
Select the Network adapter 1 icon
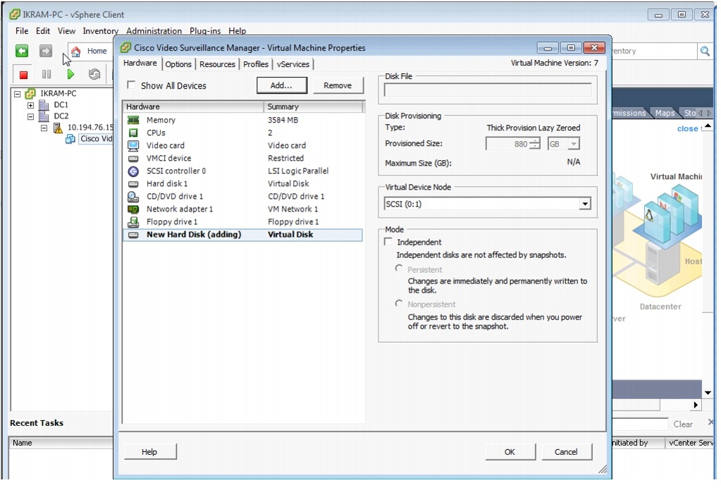pos(133,209)
